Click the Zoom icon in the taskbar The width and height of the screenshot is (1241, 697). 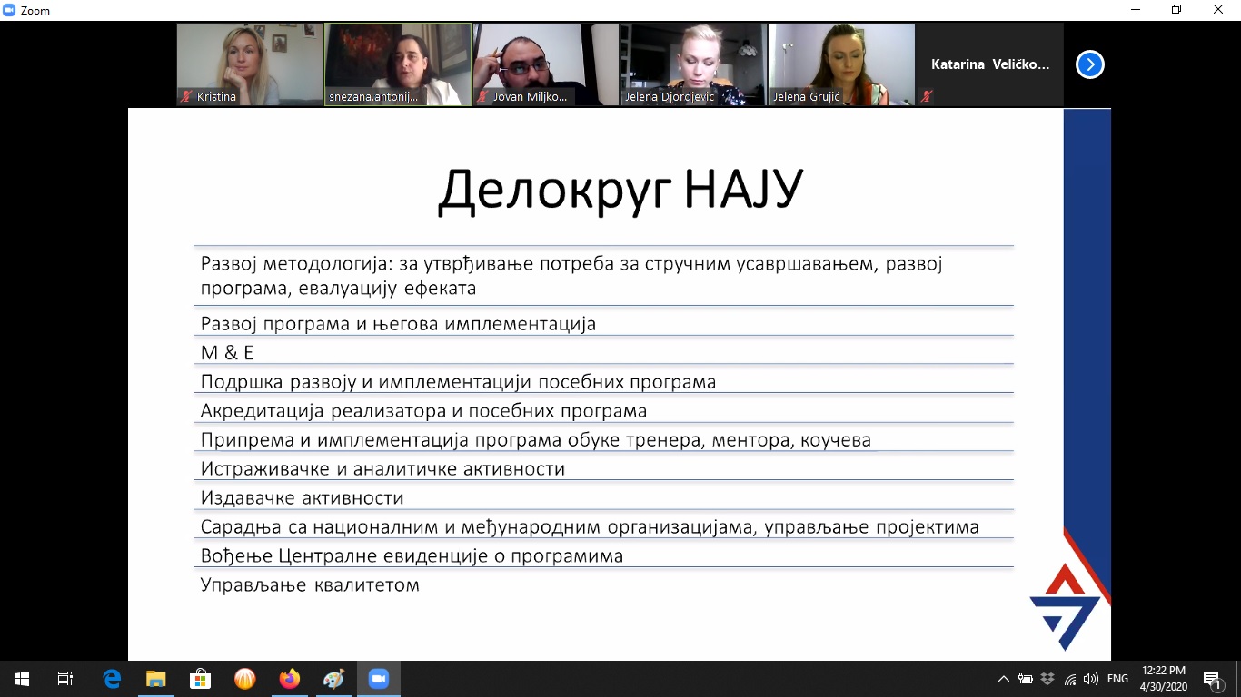tap(378, 679)
